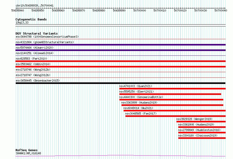The image size is (233, 159).
Task: Open variant nsv5595250 (Ebert2021)
Action: click(x=136, y=92)
